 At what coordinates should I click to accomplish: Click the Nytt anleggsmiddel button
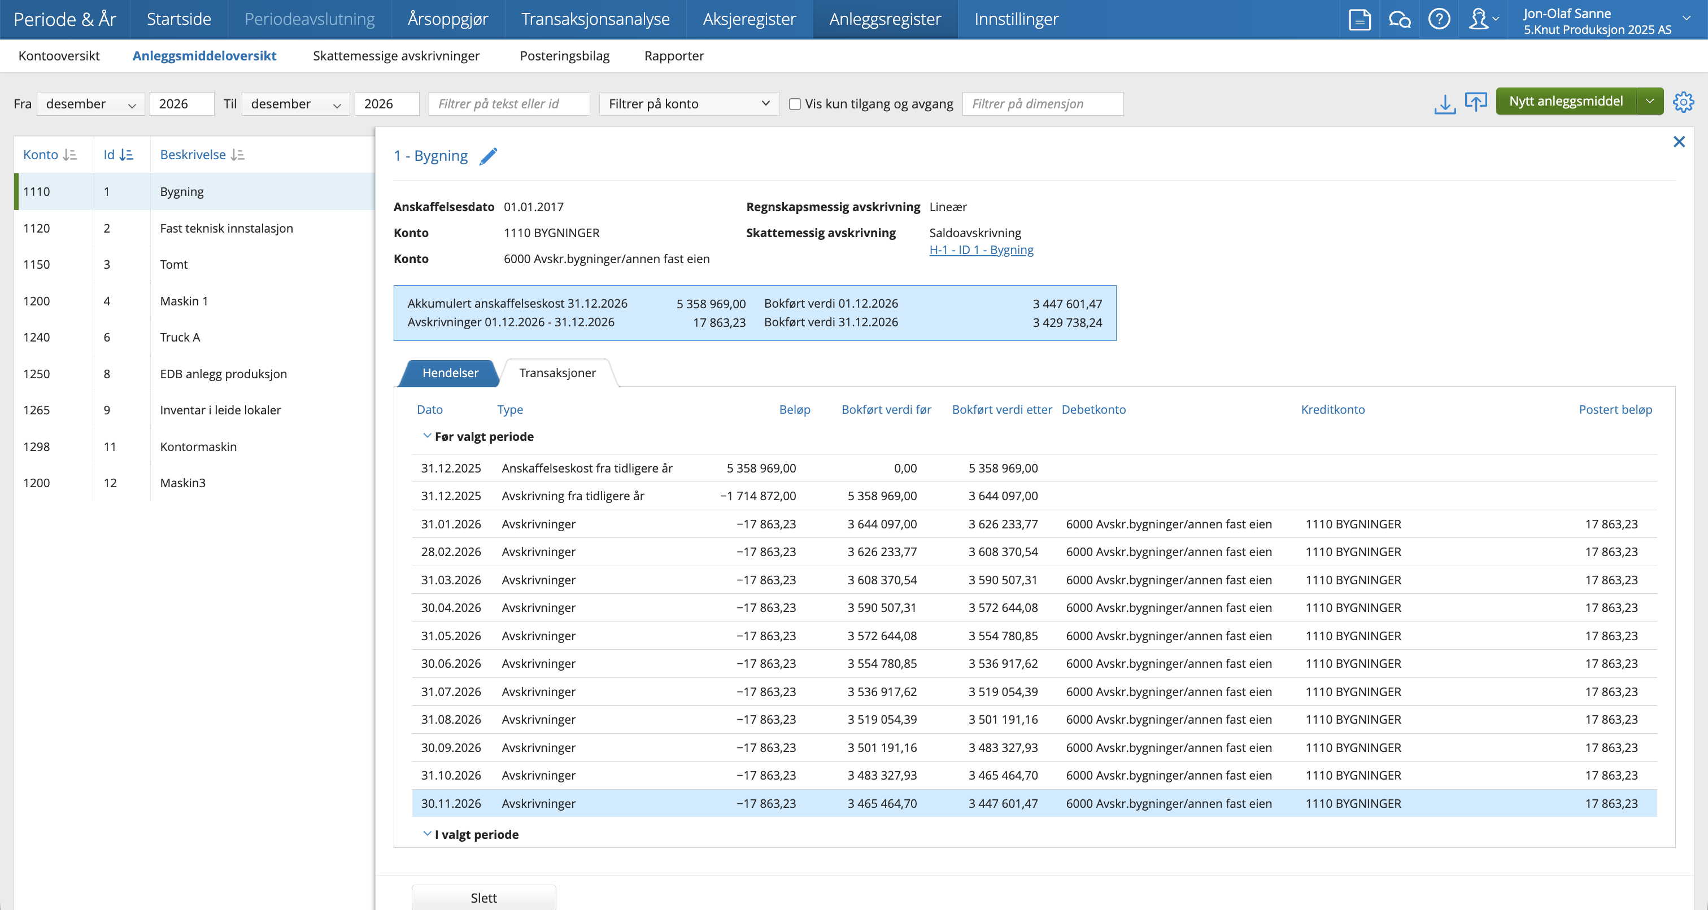pos(1566,102)
